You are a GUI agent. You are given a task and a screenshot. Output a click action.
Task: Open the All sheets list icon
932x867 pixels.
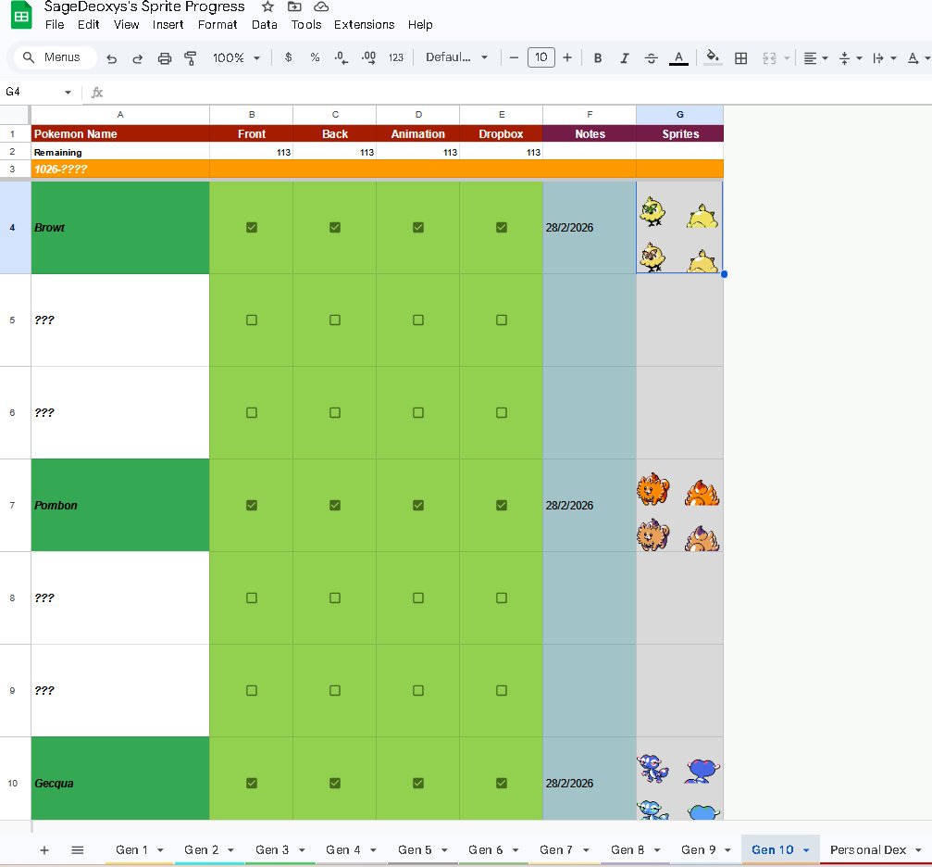click(77, 850)
